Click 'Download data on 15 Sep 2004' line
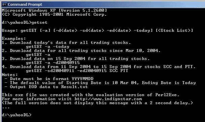 [x=76, y=59]
